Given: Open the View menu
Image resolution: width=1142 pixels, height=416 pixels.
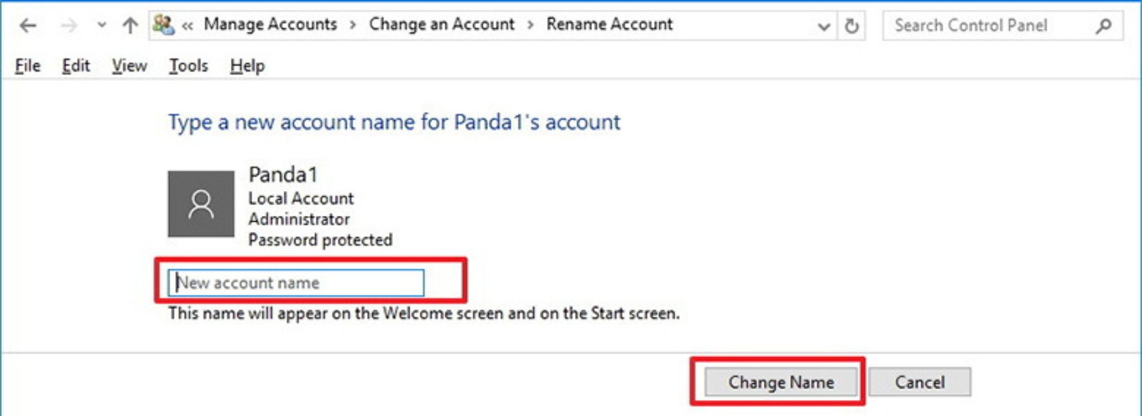Looking at the screenshot, I should click(129, 65).
